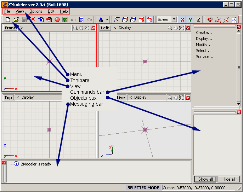Click SELECTED MODE in the status bar
Screen dimensions: 243x192
pos(143,188)
